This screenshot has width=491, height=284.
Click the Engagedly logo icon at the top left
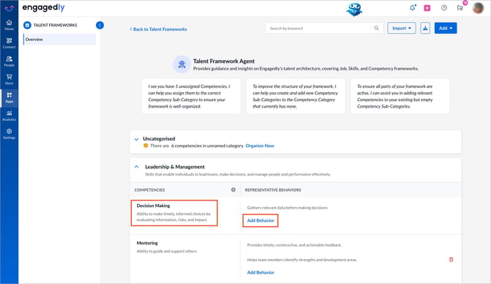[x=9, y=8]
